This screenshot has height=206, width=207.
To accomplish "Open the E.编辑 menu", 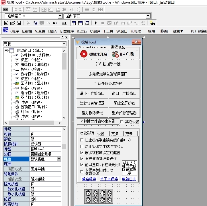I will click(27, 31).
